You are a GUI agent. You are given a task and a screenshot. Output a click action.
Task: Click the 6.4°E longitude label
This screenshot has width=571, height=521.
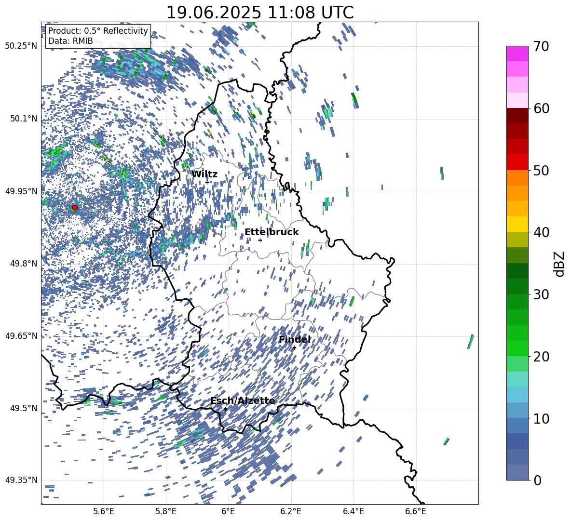(x=353, y=511)
